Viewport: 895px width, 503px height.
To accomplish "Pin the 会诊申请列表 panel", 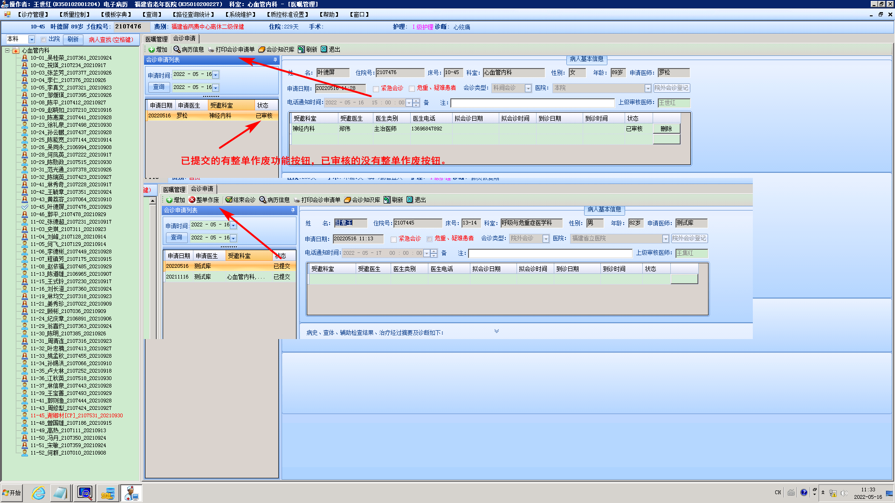I will click(275, 60).
